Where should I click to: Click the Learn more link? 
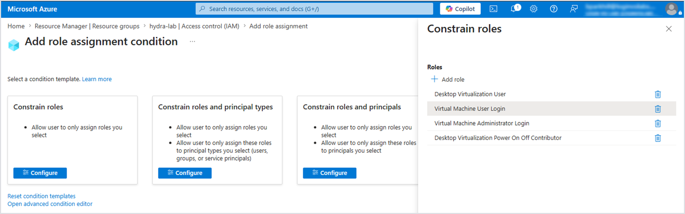(x=97, y=79)
